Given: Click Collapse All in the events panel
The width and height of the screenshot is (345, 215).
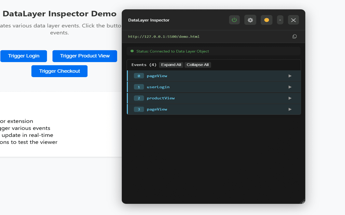Looking at the screenshot, I should coord(198,64).
